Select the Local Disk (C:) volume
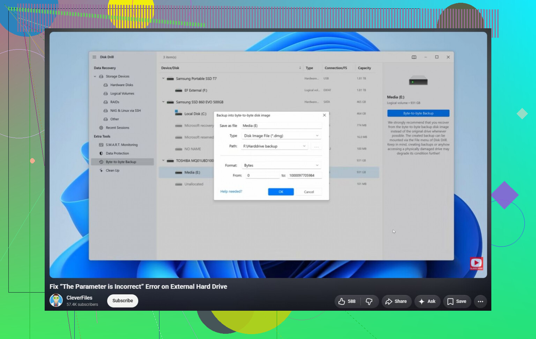The image size is (536, 339). (x=195, y=114)
